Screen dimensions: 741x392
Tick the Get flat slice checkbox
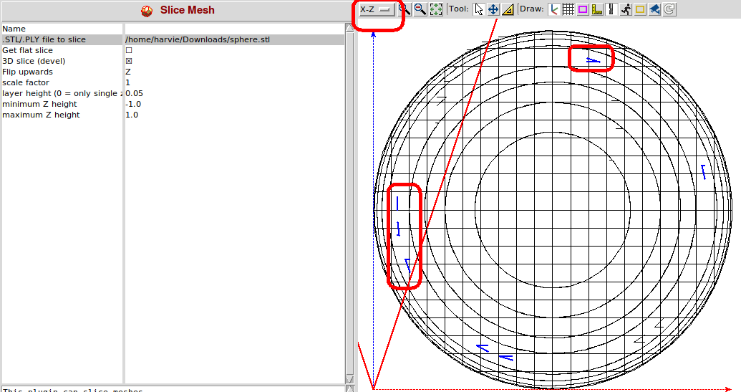tap(129, 50)
